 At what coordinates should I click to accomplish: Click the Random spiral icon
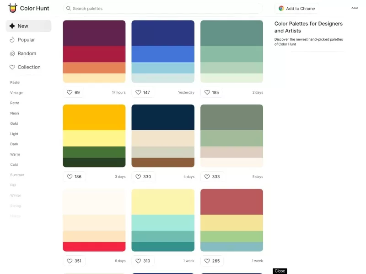[x=12, y=53]
